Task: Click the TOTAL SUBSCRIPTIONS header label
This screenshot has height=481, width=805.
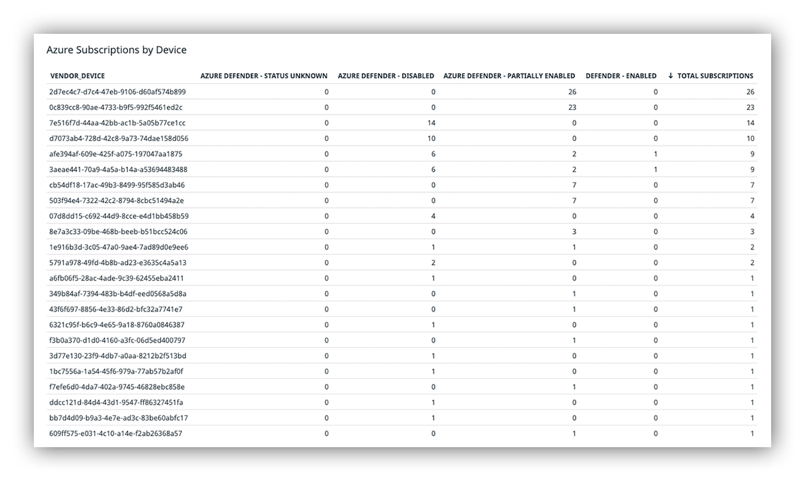Action: [x=715, y=76]
